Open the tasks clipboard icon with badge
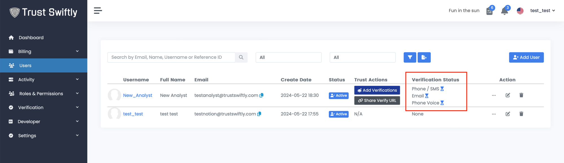Viewport: 564px width, 163px height. coord(490,11)
